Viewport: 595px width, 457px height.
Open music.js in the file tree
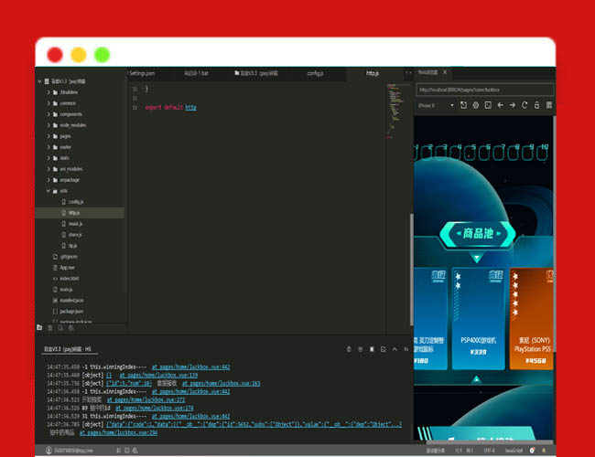[75, 223]
